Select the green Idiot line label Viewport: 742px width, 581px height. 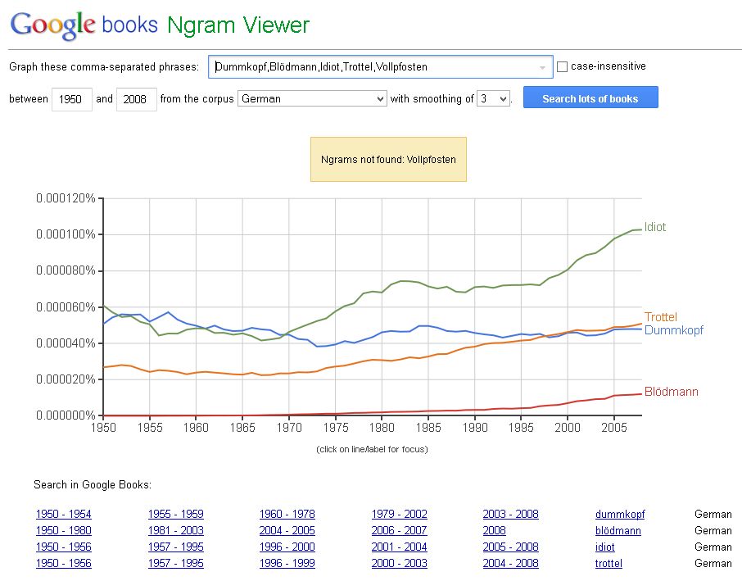click(655, 227)
